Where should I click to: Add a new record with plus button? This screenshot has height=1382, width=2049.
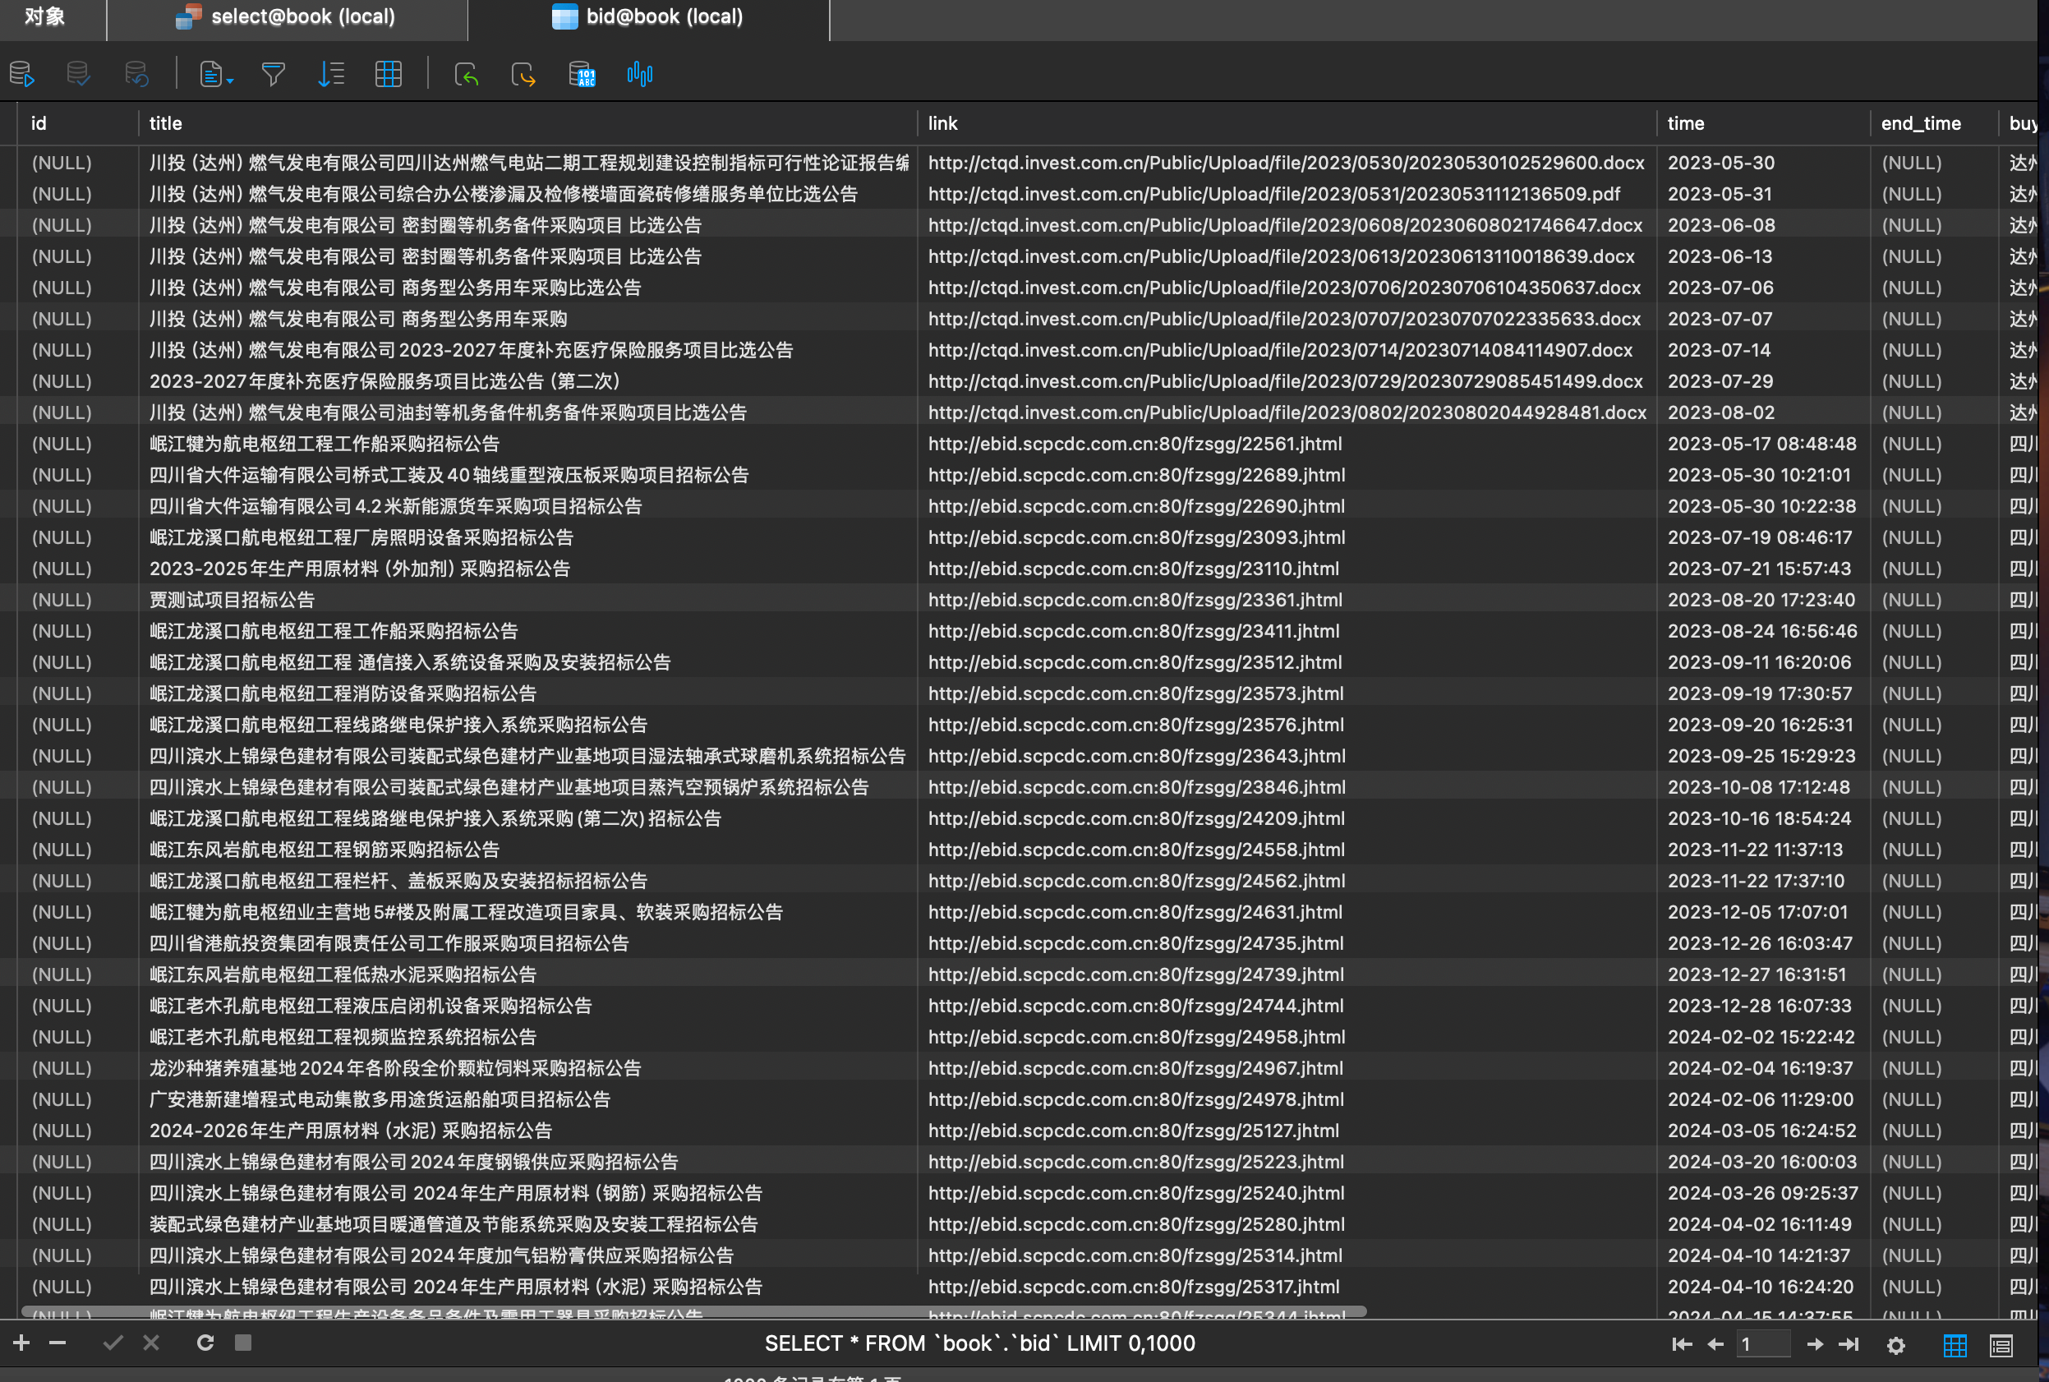click(22, 1343)
